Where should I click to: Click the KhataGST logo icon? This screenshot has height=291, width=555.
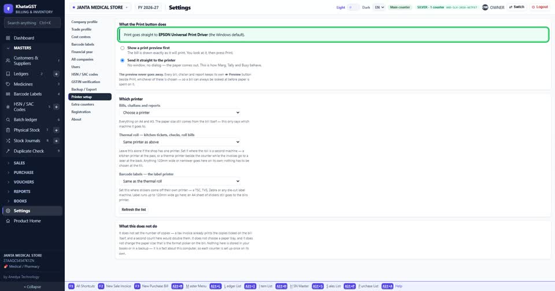tap(8, 9)
